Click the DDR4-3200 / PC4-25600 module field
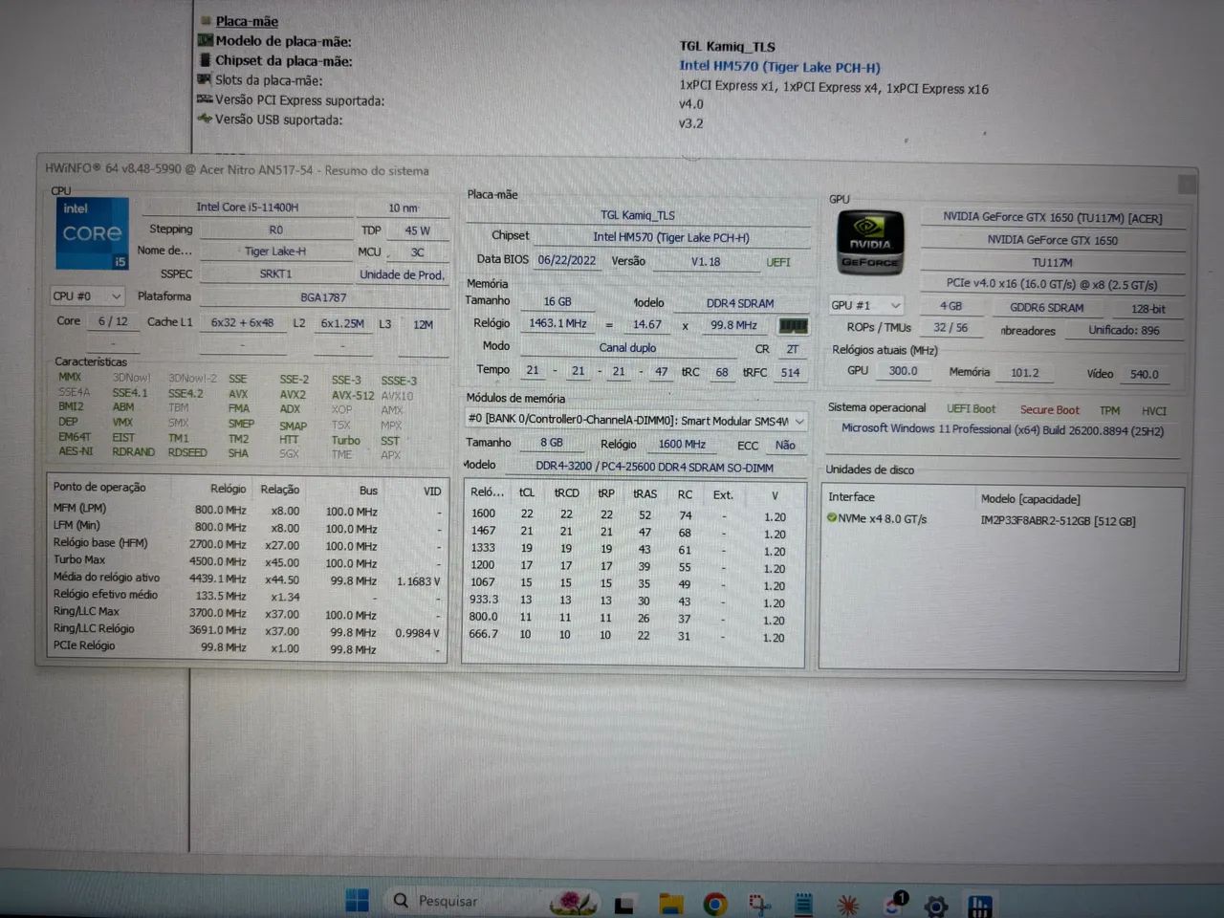The width and height of the screenshot is (1224, 918). [654, 467]
